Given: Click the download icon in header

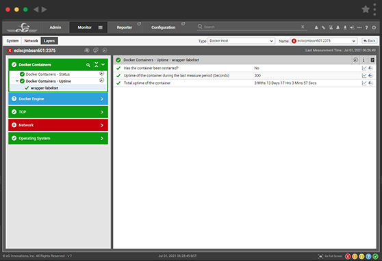Looking at the screenshot, I should pos(345,27).
